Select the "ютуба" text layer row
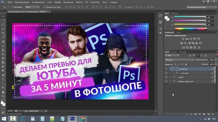This screenshot has height=122, width=218. [190, 77]
